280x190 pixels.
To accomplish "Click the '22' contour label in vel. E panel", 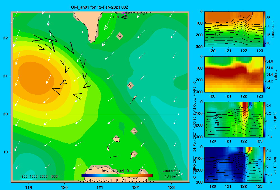I will point(217,162).
